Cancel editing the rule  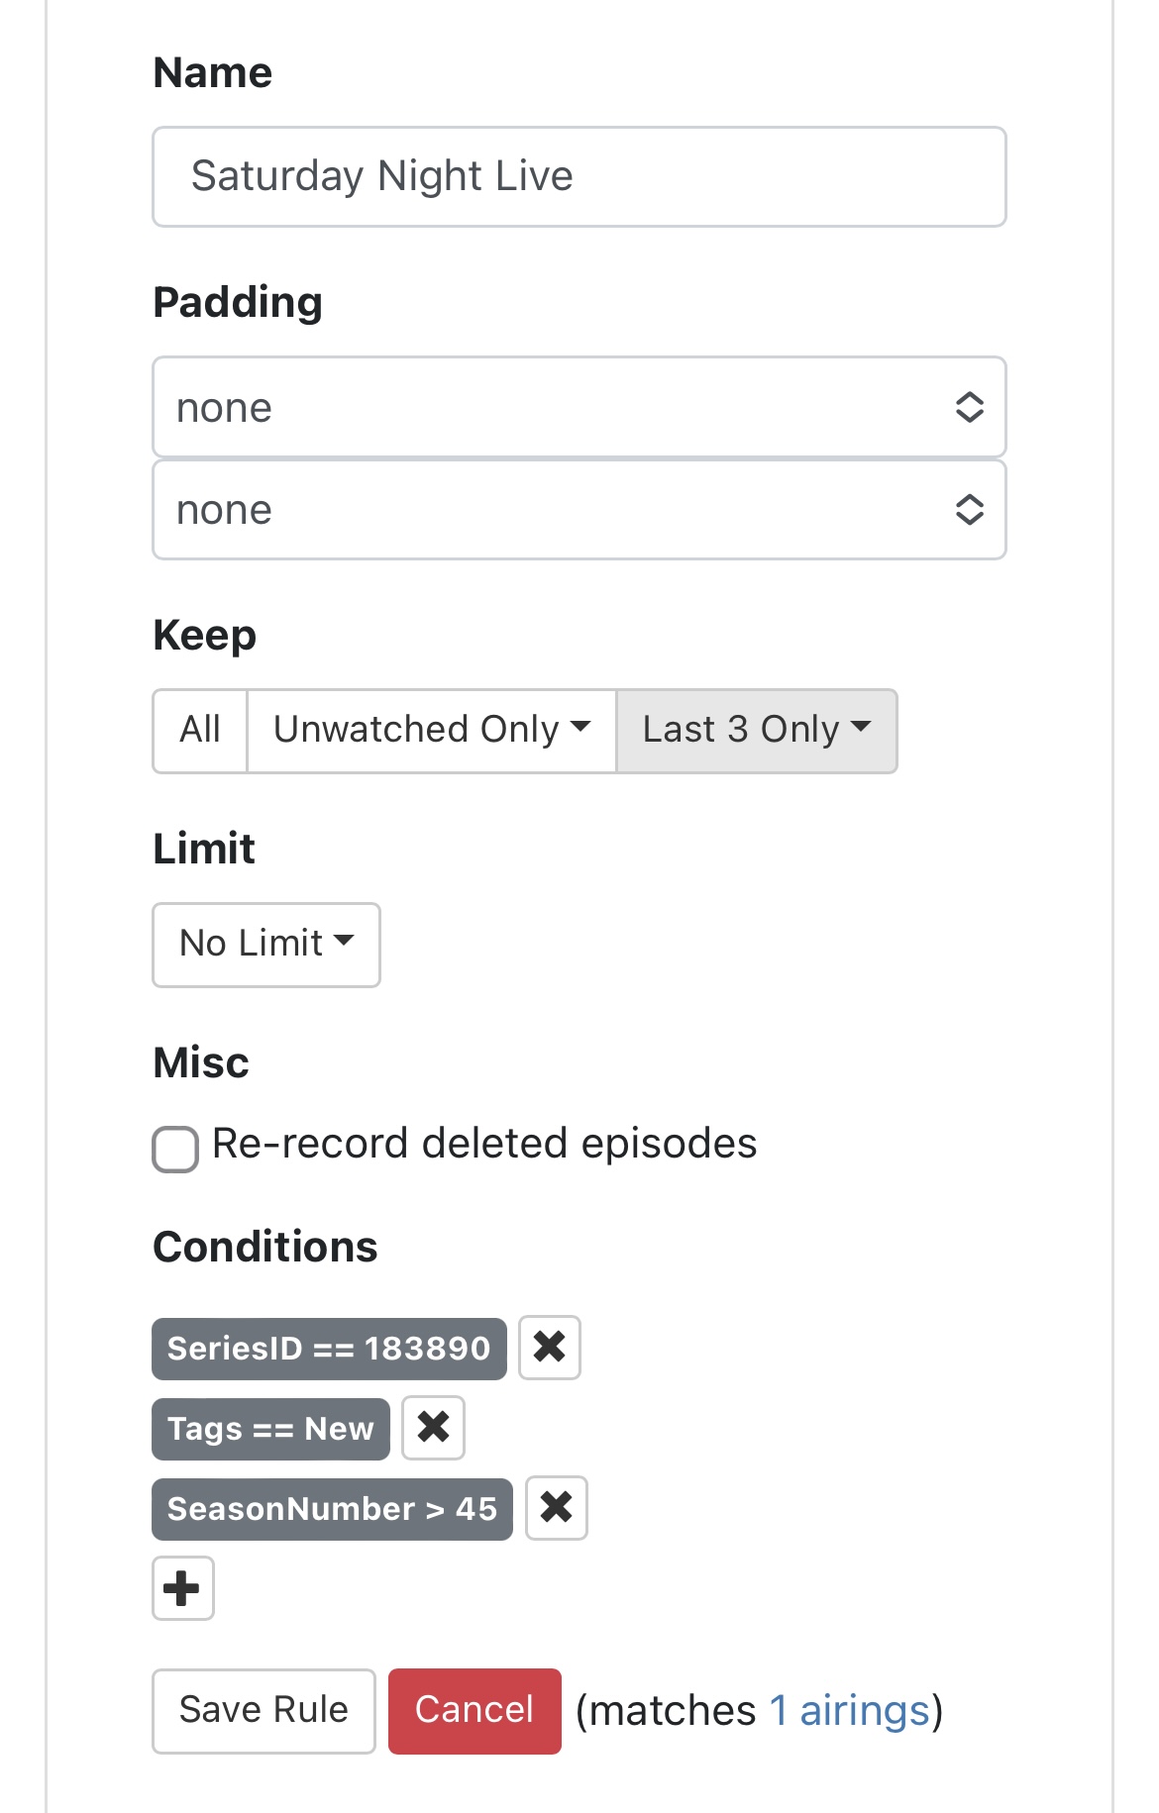(474, 1710)
